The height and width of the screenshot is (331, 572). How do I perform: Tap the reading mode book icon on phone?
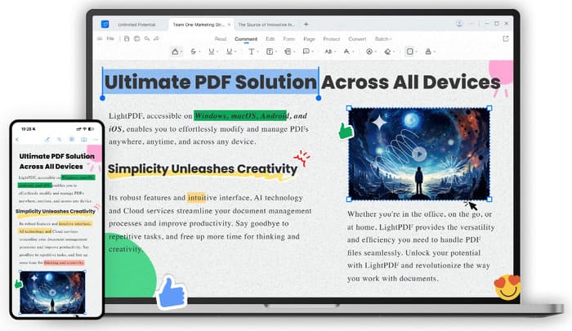84,140
